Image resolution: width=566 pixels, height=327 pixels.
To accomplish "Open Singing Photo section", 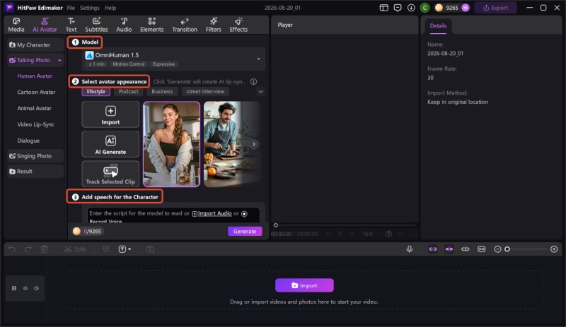I will tap(35, 156).
